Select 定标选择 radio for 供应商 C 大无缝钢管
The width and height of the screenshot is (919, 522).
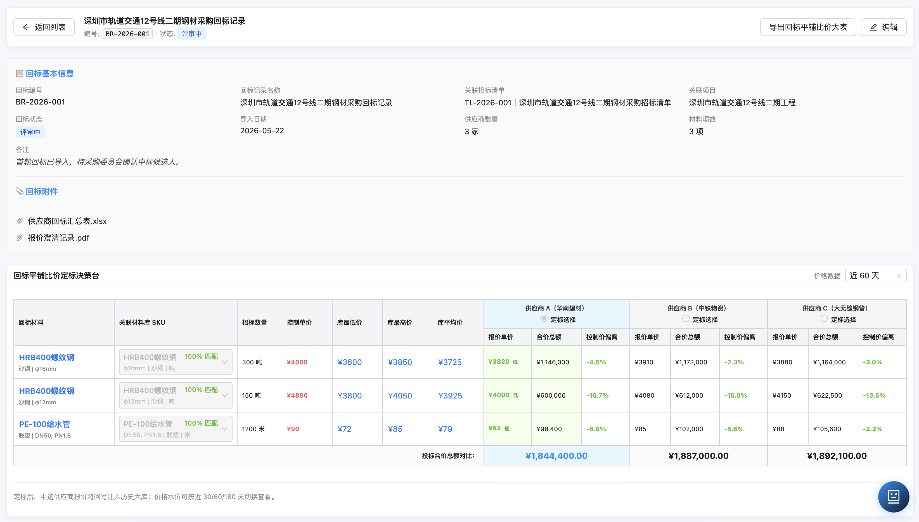824,319
